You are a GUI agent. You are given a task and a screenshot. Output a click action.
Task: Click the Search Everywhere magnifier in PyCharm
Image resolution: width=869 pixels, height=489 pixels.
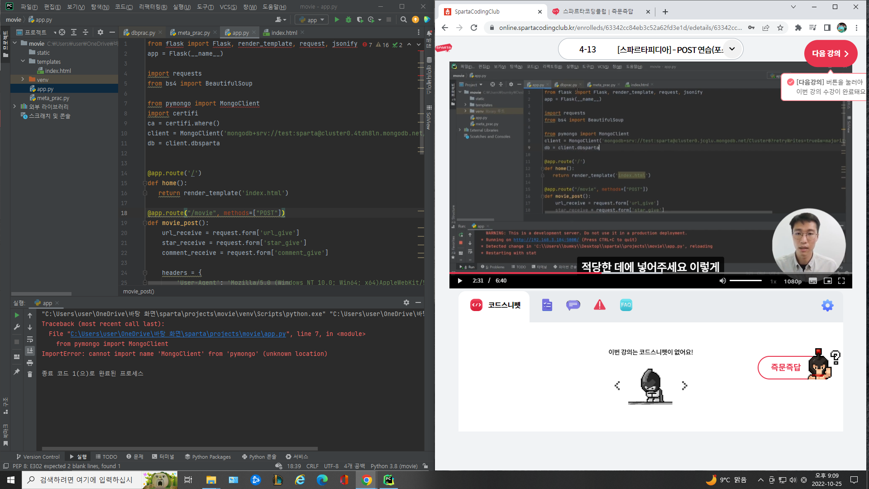tap(403, 19)
